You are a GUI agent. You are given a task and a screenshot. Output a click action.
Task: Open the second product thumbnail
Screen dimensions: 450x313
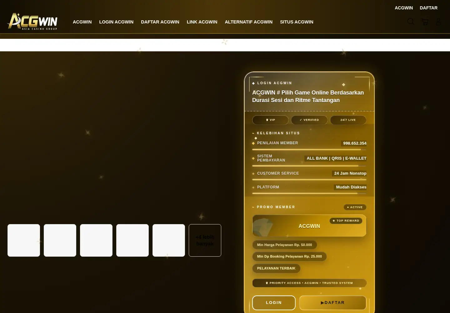click(60, 240)
